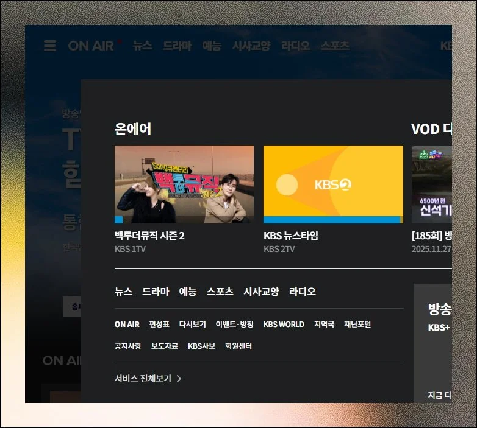The height and width of the screenshot is (428, 477).
Task: Click the KBS WORLD link
Action: click(284, 325)
